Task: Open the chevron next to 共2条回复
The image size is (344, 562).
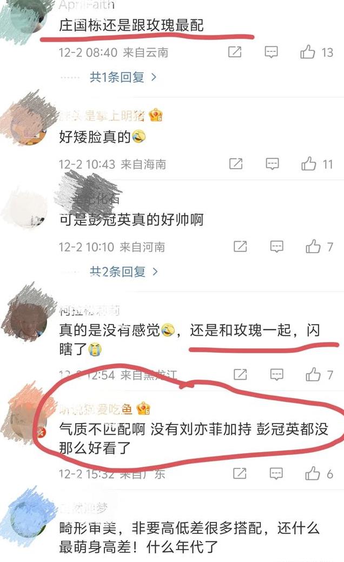Action: click(155, 272)
